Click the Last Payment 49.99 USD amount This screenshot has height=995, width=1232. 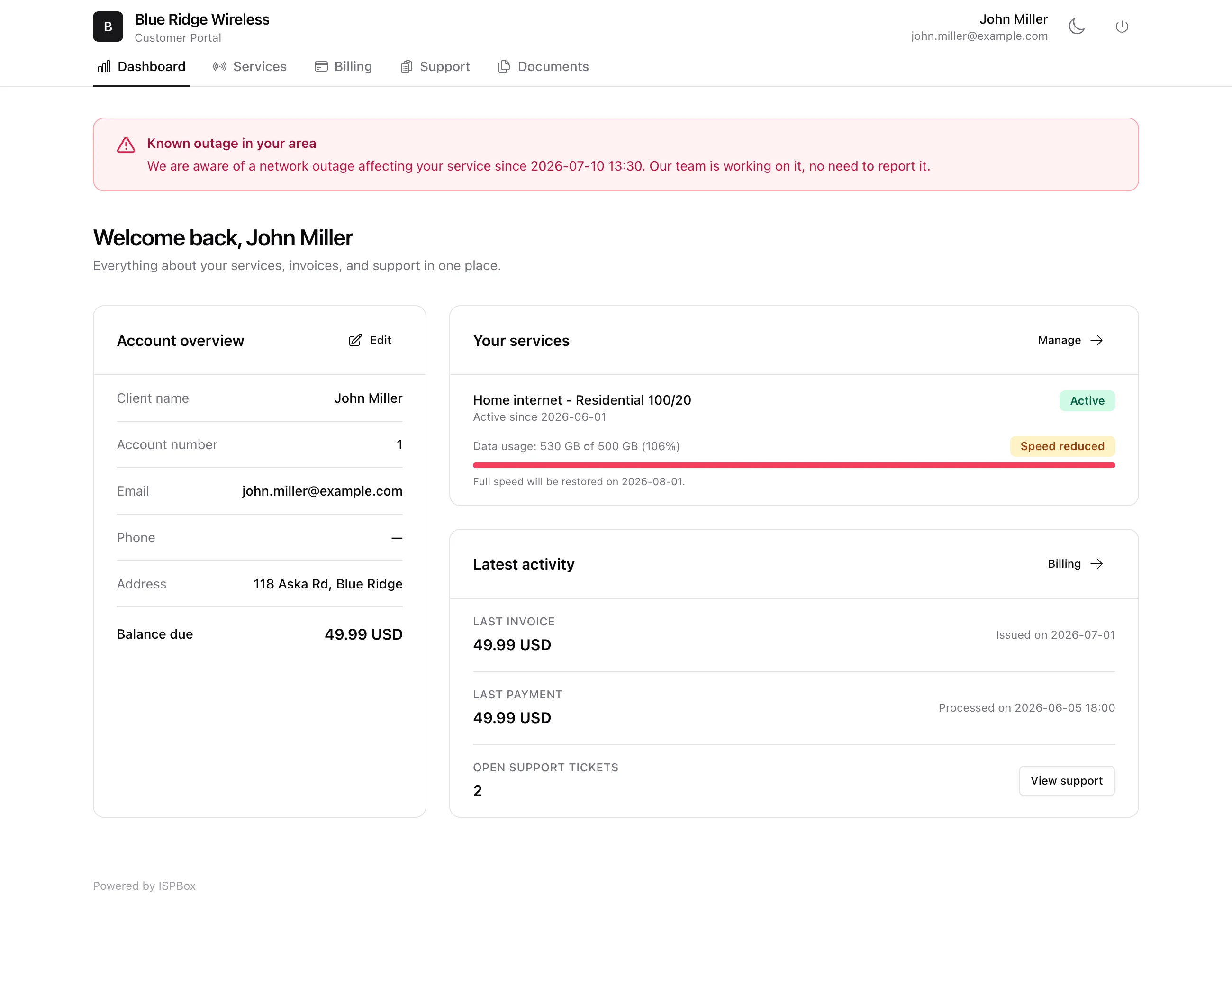pos(512,718)
